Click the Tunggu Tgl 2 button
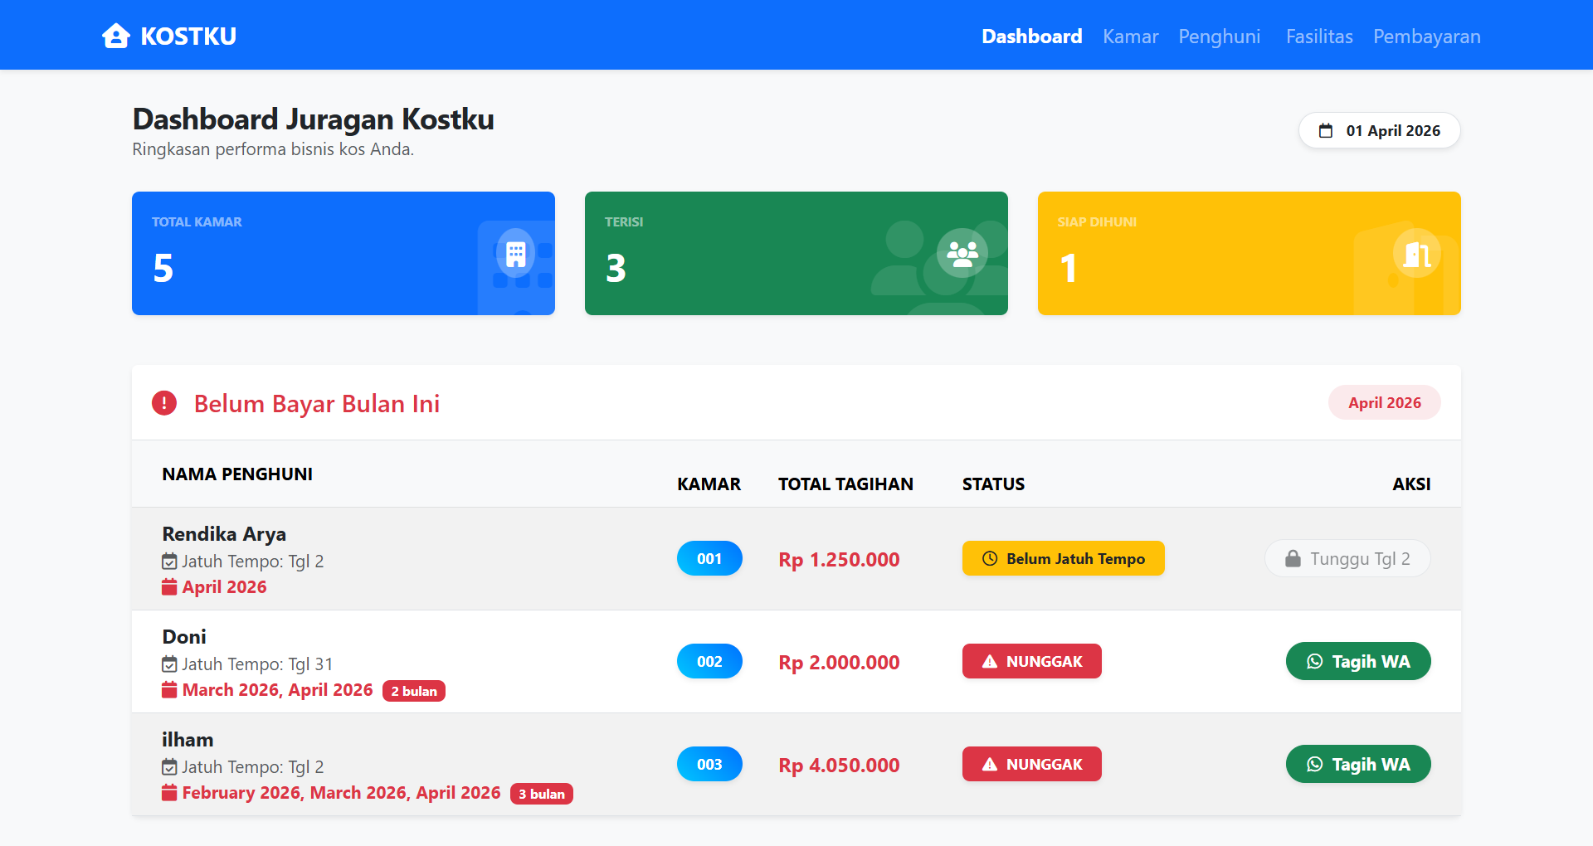1593x846 pixels. (1347, 558)
